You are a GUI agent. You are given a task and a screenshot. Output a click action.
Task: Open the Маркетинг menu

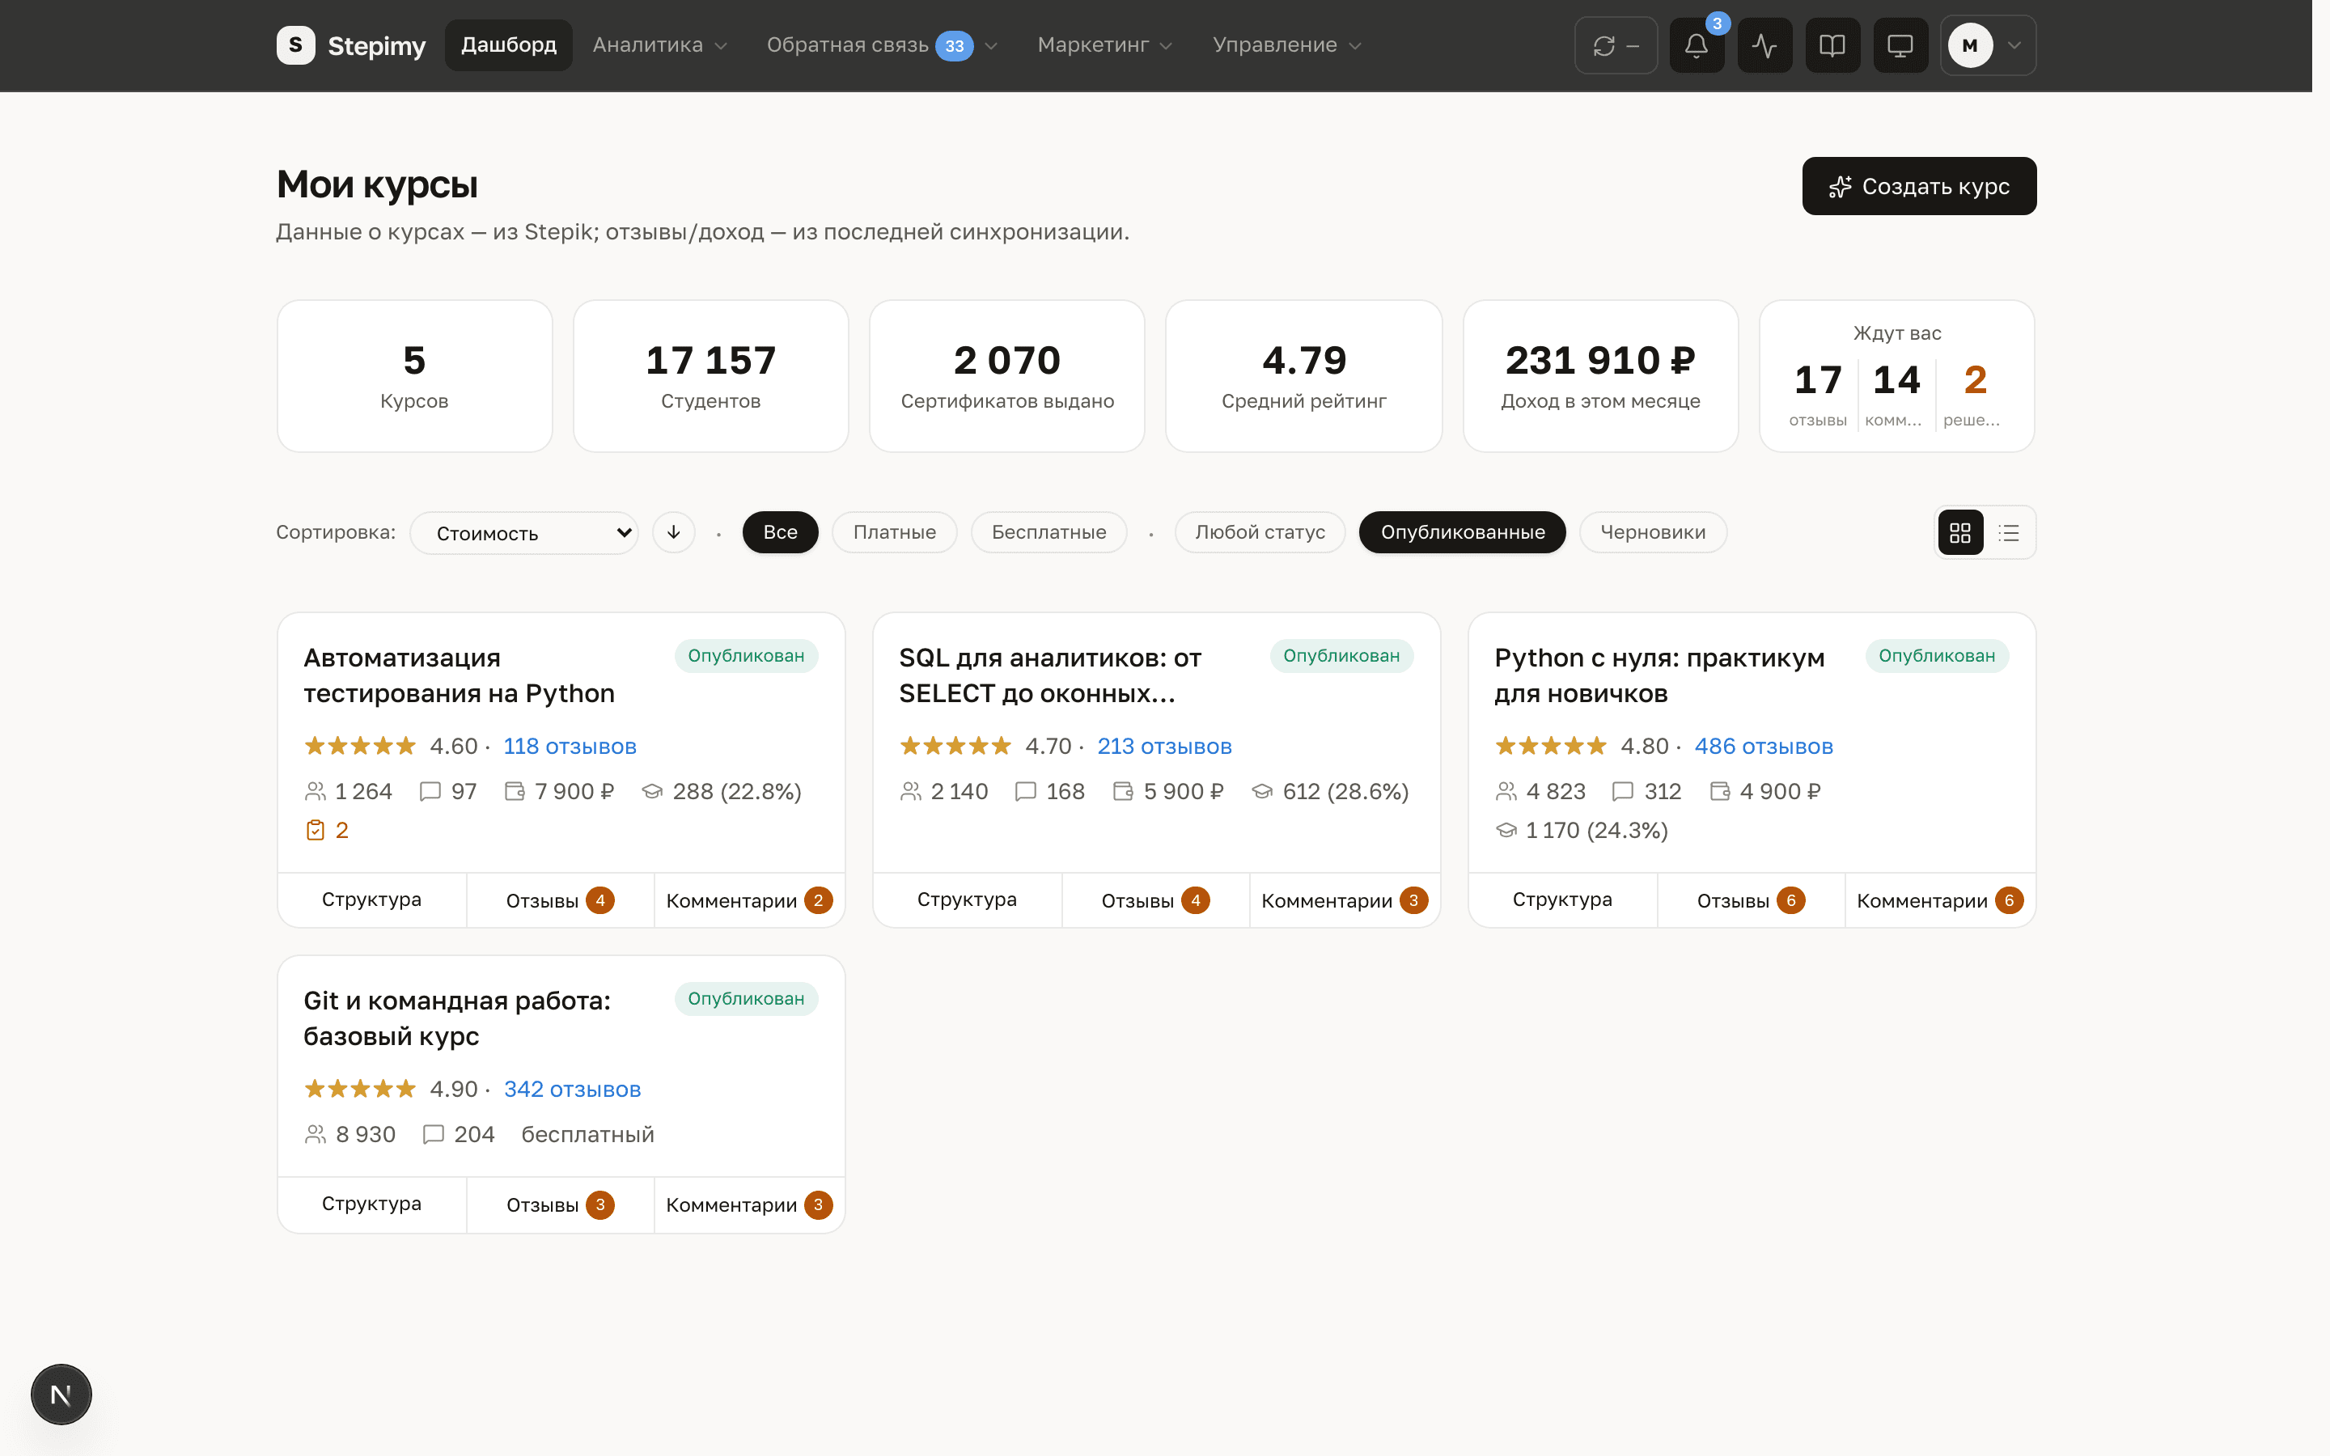click(1104, 45)
